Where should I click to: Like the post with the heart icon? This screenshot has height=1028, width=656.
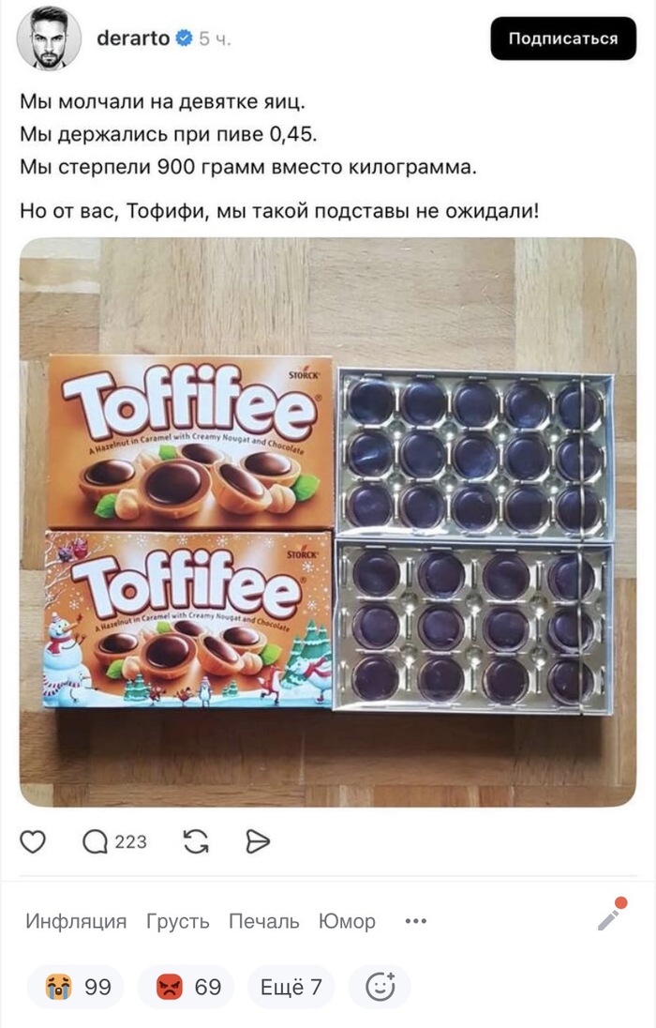click(33, 841)
